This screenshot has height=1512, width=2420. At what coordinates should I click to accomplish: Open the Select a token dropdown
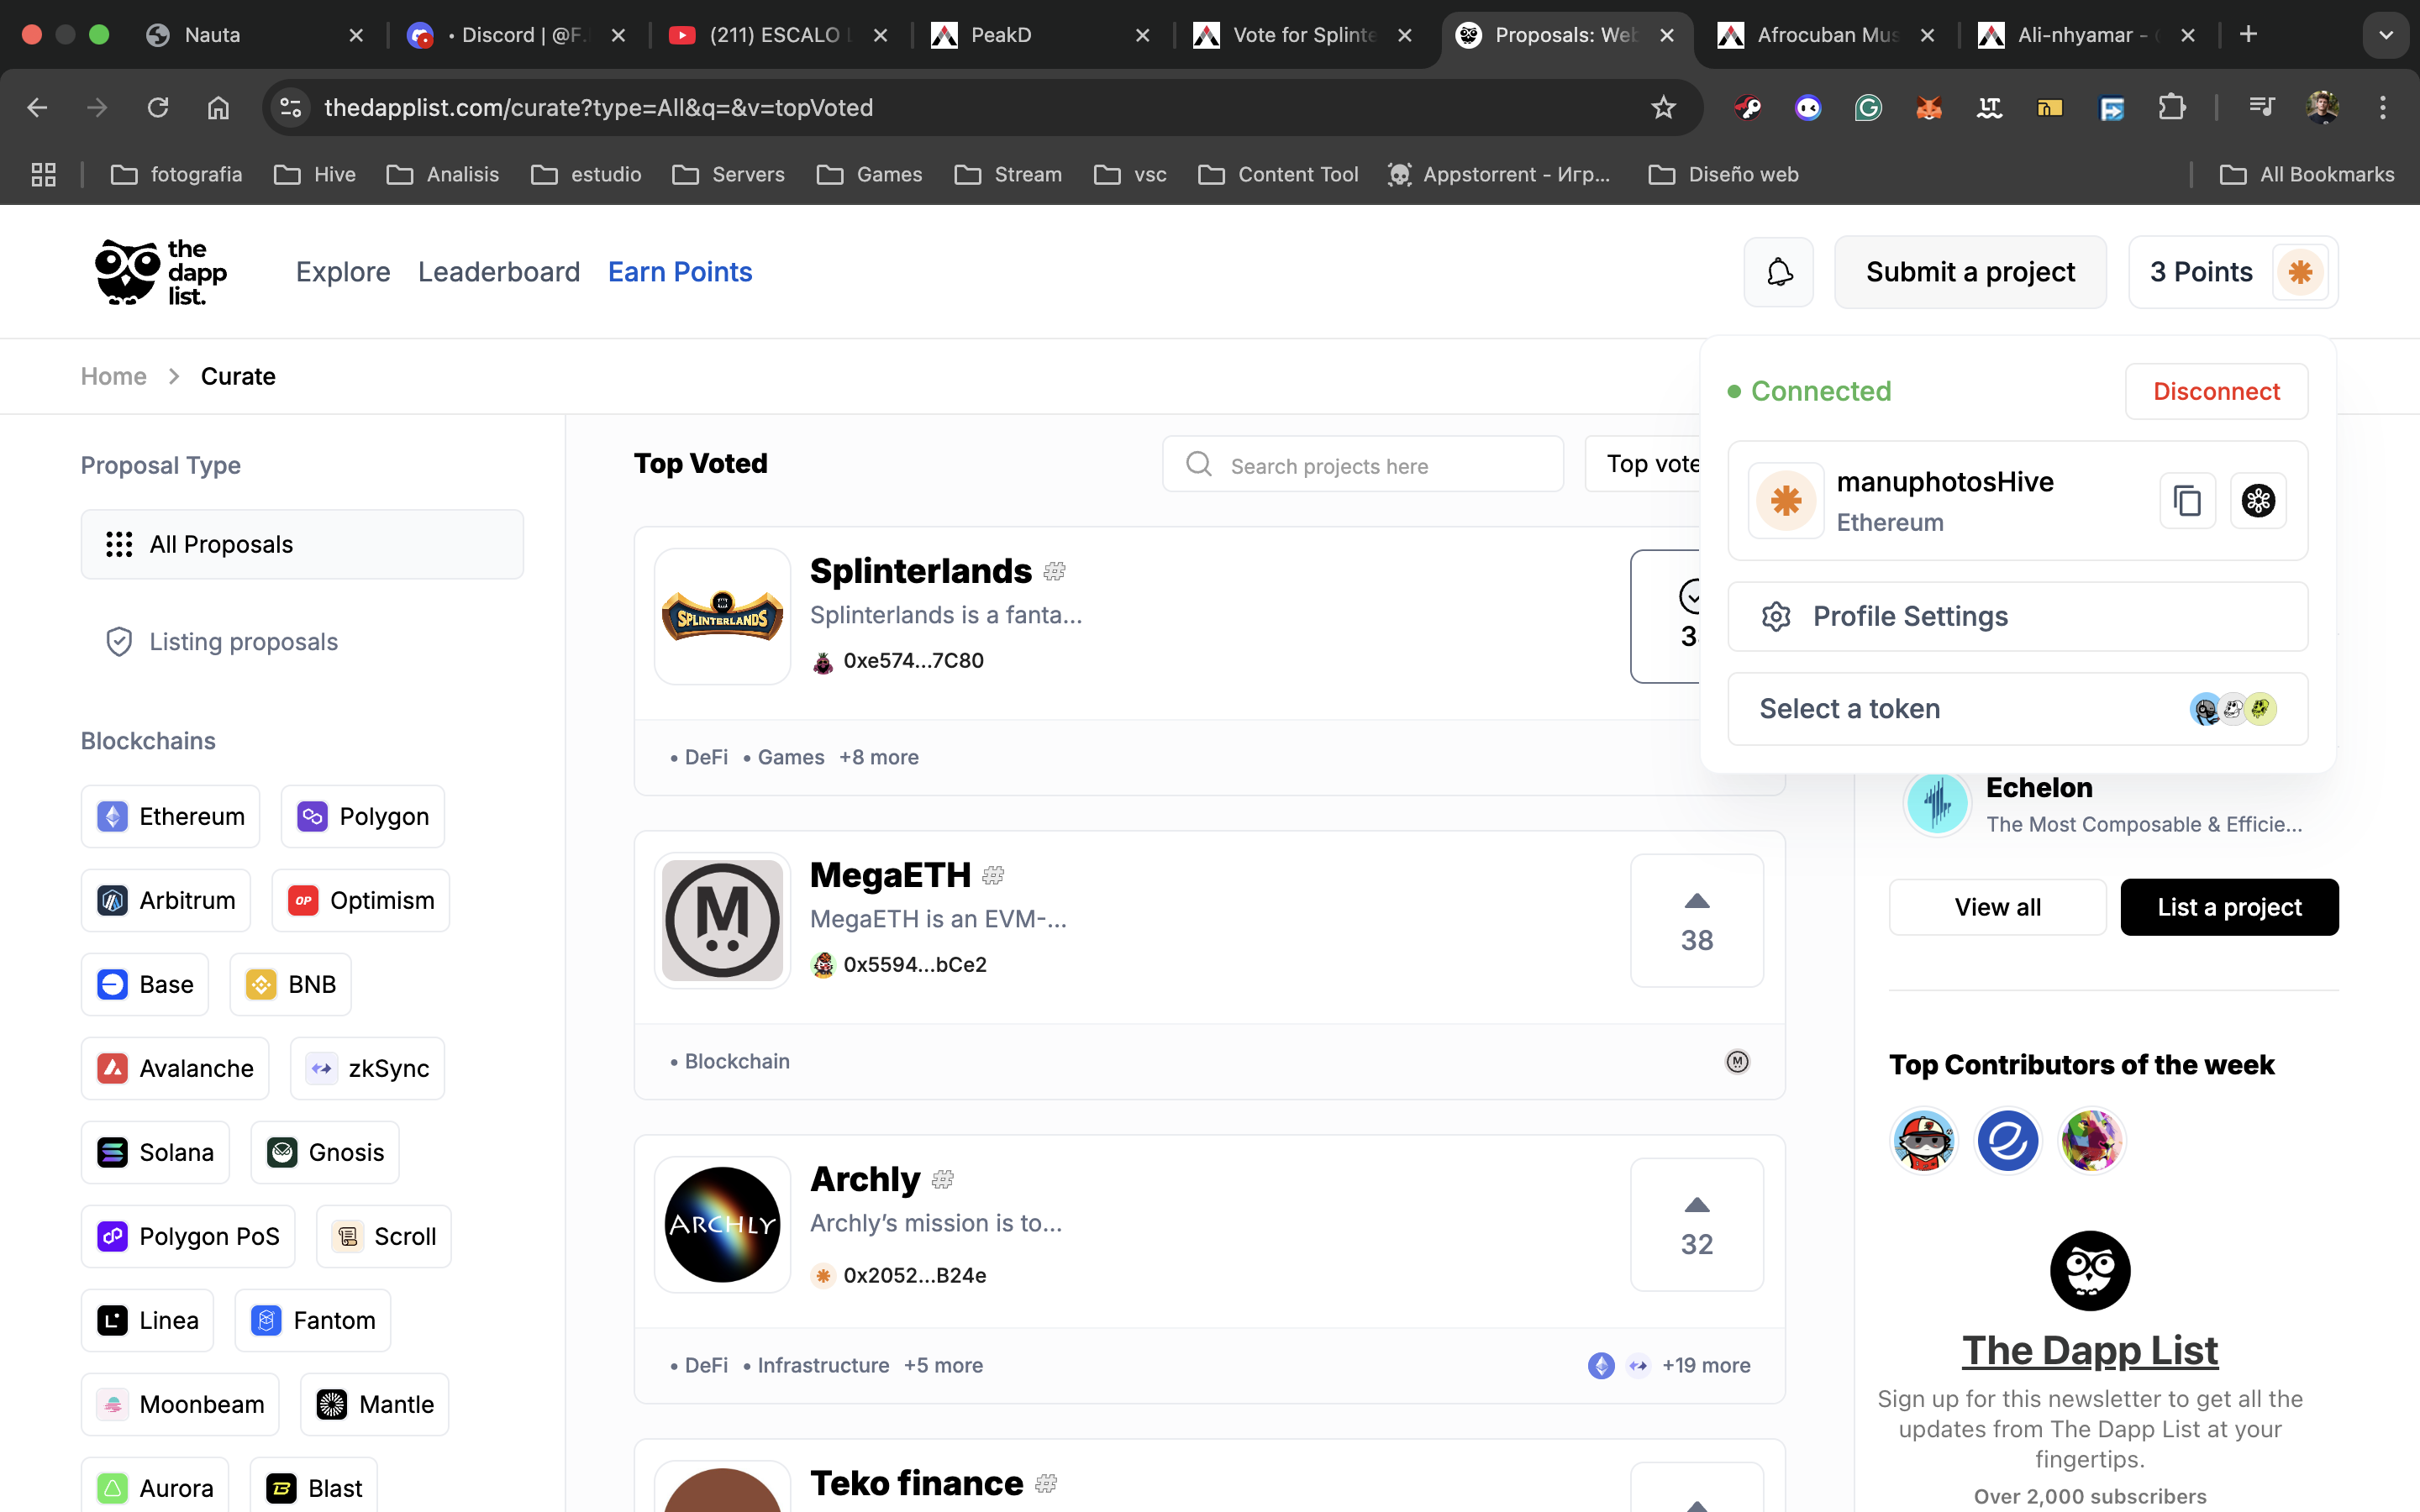pos(2017,709)
